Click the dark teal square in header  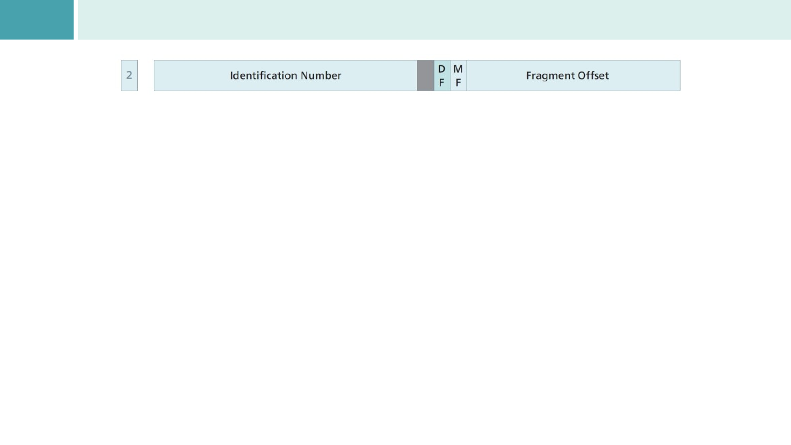[x=36, y=20]
